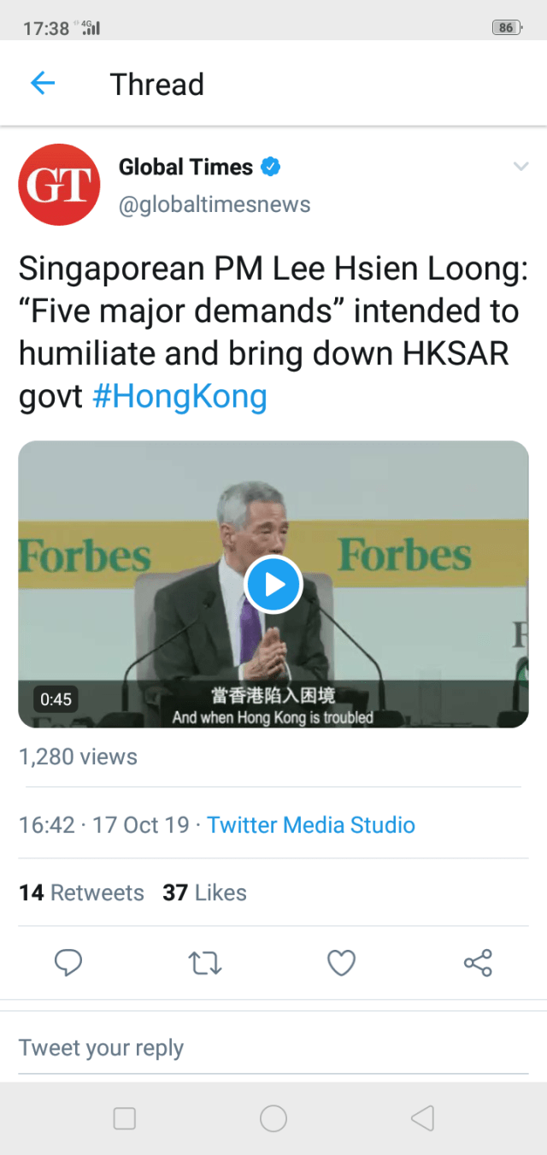The height and width of the screenshot is (1155, 547).
Task: View the 37 Likes list
Action: 204,893
